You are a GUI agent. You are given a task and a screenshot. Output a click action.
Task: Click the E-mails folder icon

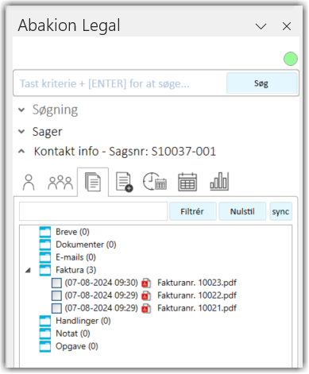click(45, 257)
